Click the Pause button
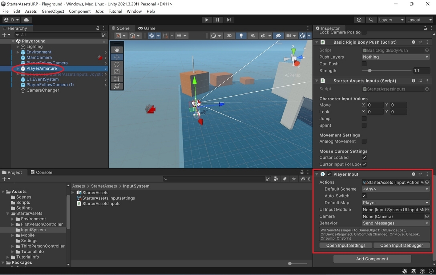The width and height of the screenshot is (436, 275). (217, 20)
